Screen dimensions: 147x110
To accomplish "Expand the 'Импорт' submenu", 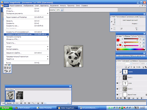I will tap(26, 47).
